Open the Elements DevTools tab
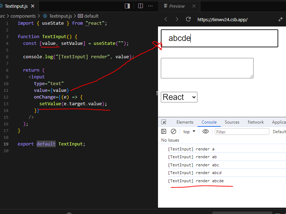The width and height of the screenshot is (286, 214). (x=185, y=122)
